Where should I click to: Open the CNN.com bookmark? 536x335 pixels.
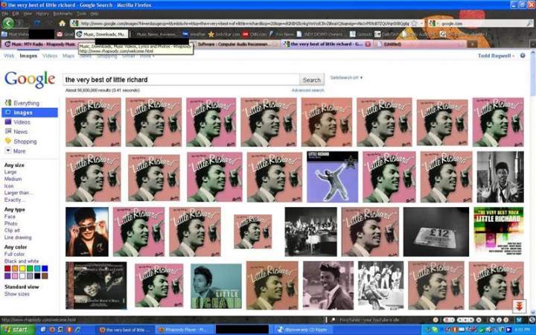coord(255,33)
